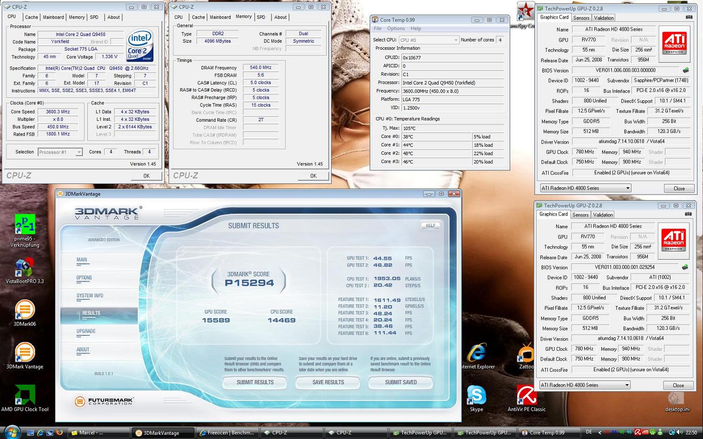Click the DE language indicator in the taskbar
703x439 pixels.
pyautogui.click(x=589, y=432)
